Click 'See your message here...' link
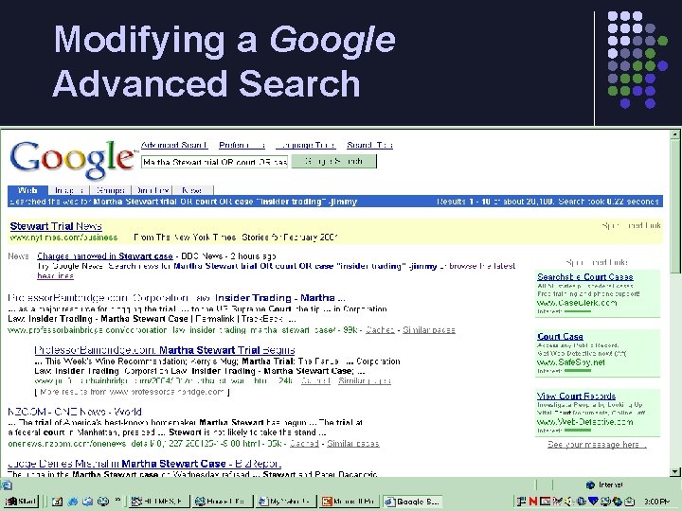 597,445
